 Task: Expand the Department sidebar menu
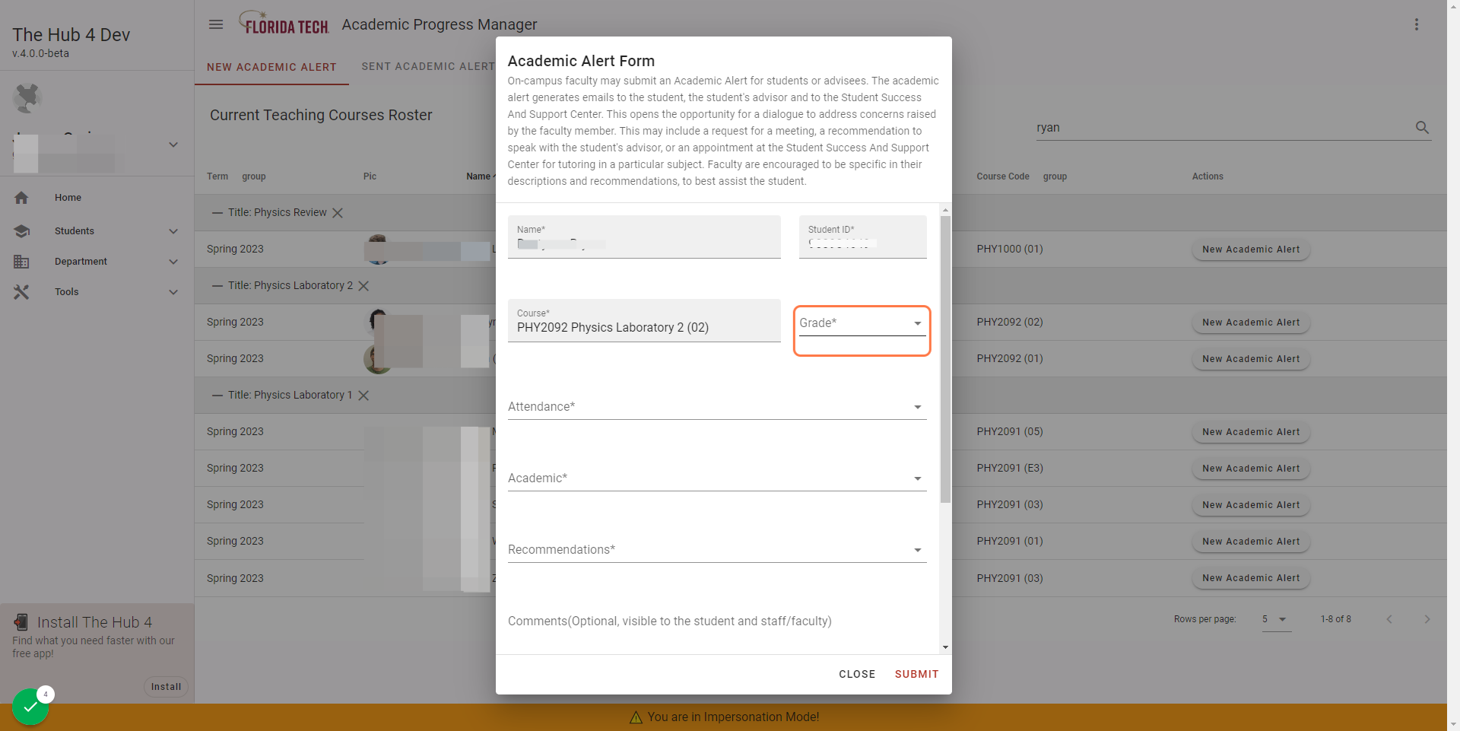click(173, 262)
